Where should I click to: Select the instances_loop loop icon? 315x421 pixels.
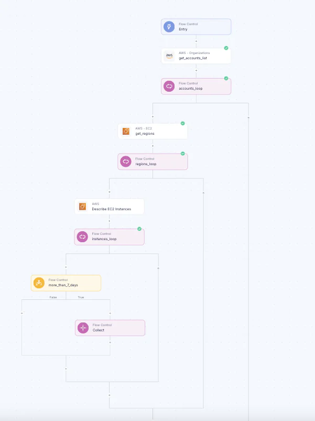pos(82,237)
